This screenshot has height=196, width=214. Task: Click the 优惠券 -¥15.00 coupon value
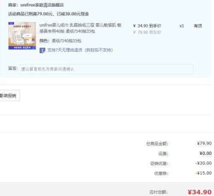[203, 173]
